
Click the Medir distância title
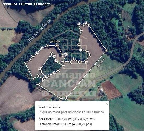[49, 107]
